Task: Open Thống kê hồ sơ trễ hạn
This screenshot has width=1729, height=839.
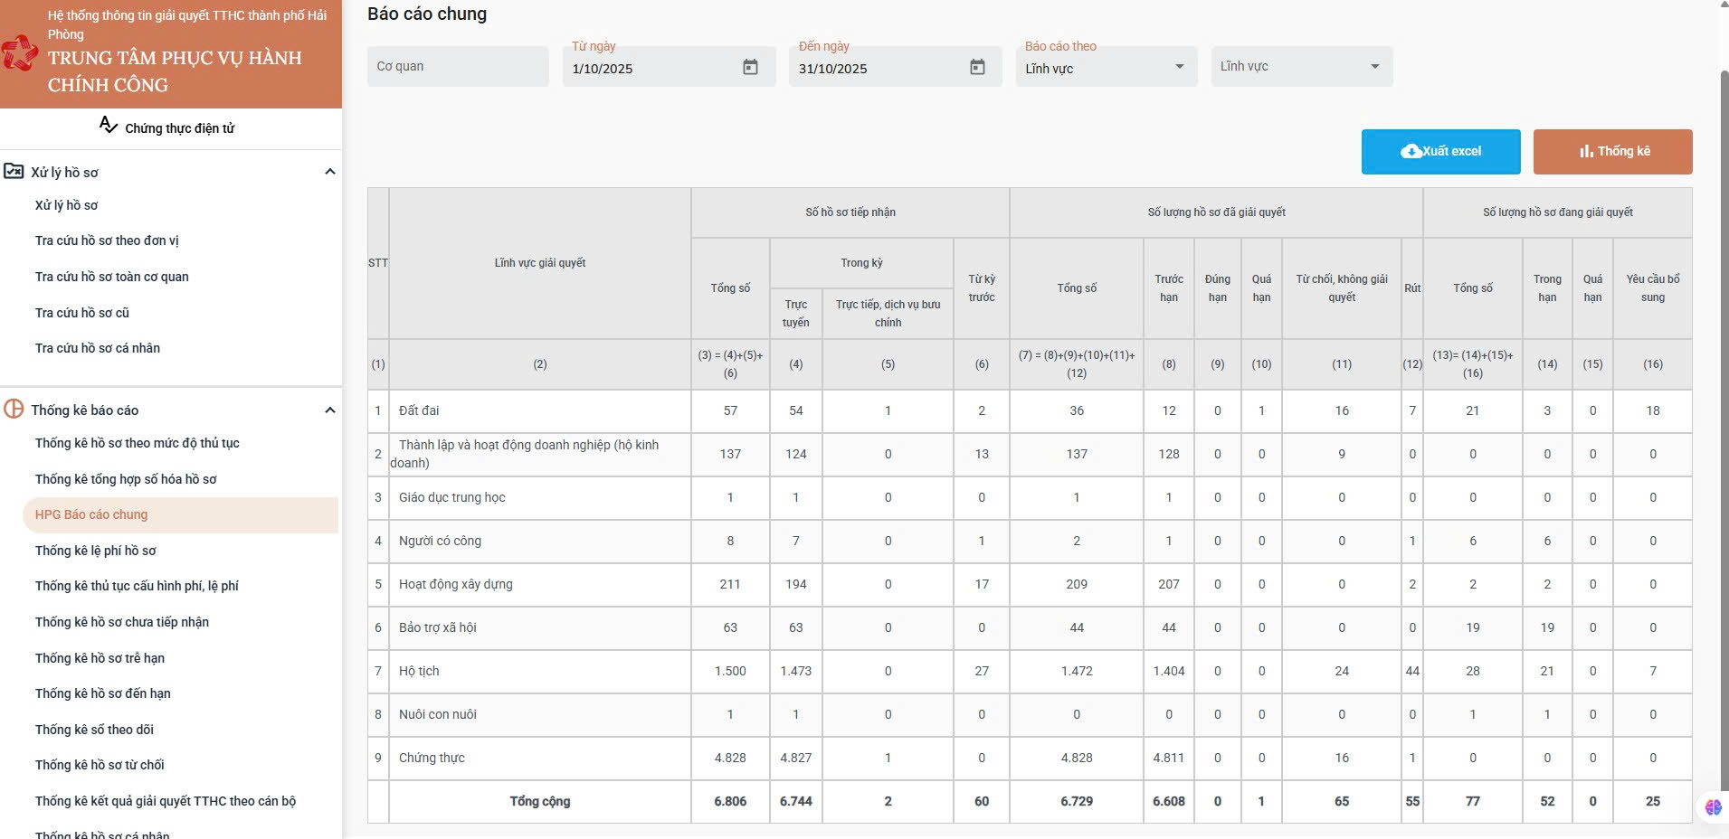Action: [100, 658]
